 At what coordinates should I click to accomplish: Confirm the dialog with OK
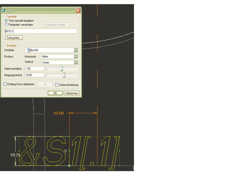(55, 93)
